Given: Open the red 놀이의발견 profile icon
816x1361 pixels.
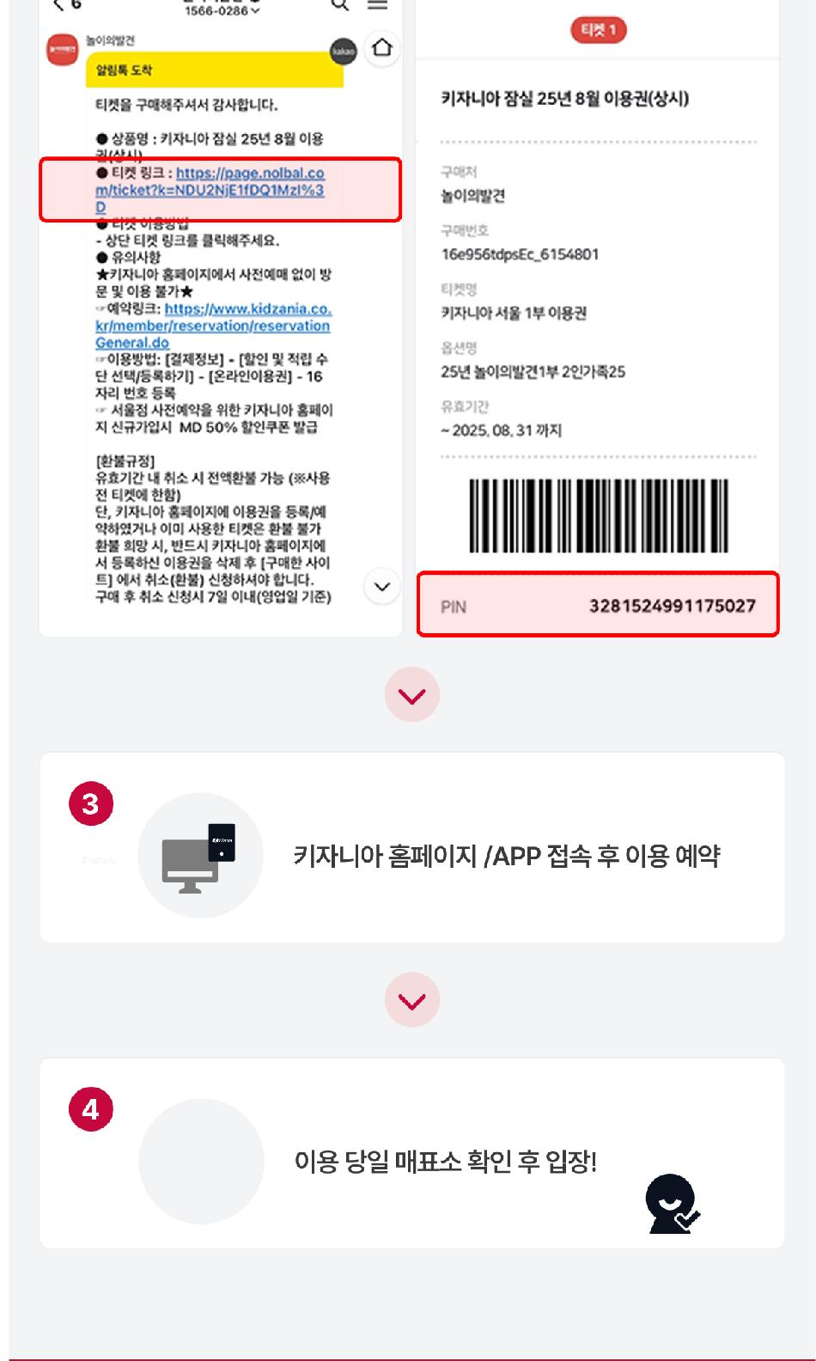Looking at the screenshot, I should (62, 50).
